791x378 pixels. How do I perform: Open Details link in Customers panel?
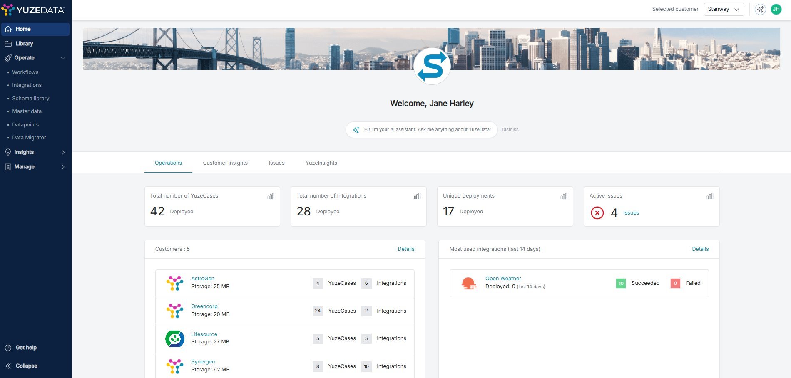click(x=406, y=249)
